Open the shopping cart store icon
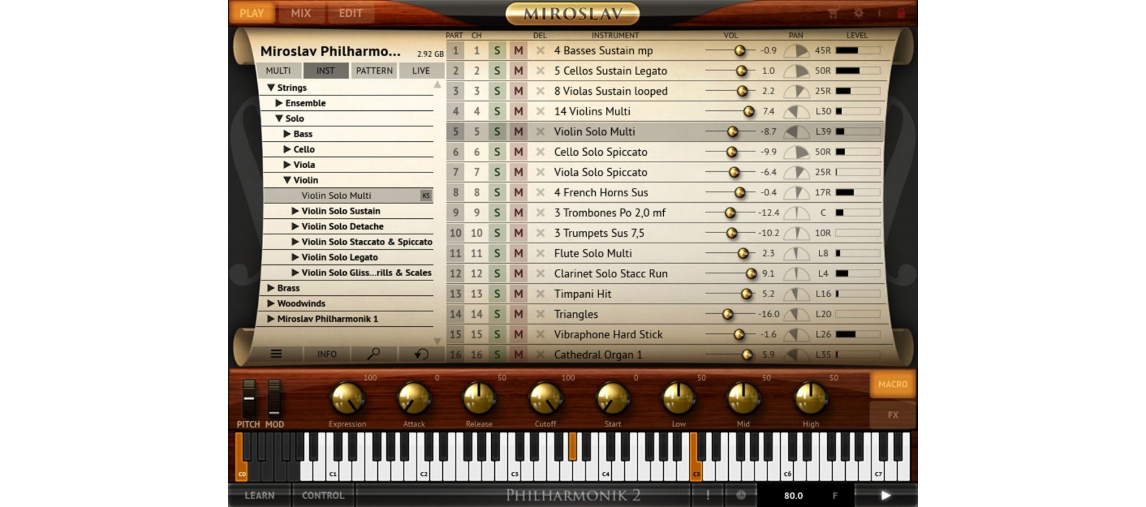The width and height of the screenshot is (1146, 507). (x=833, y=13)
